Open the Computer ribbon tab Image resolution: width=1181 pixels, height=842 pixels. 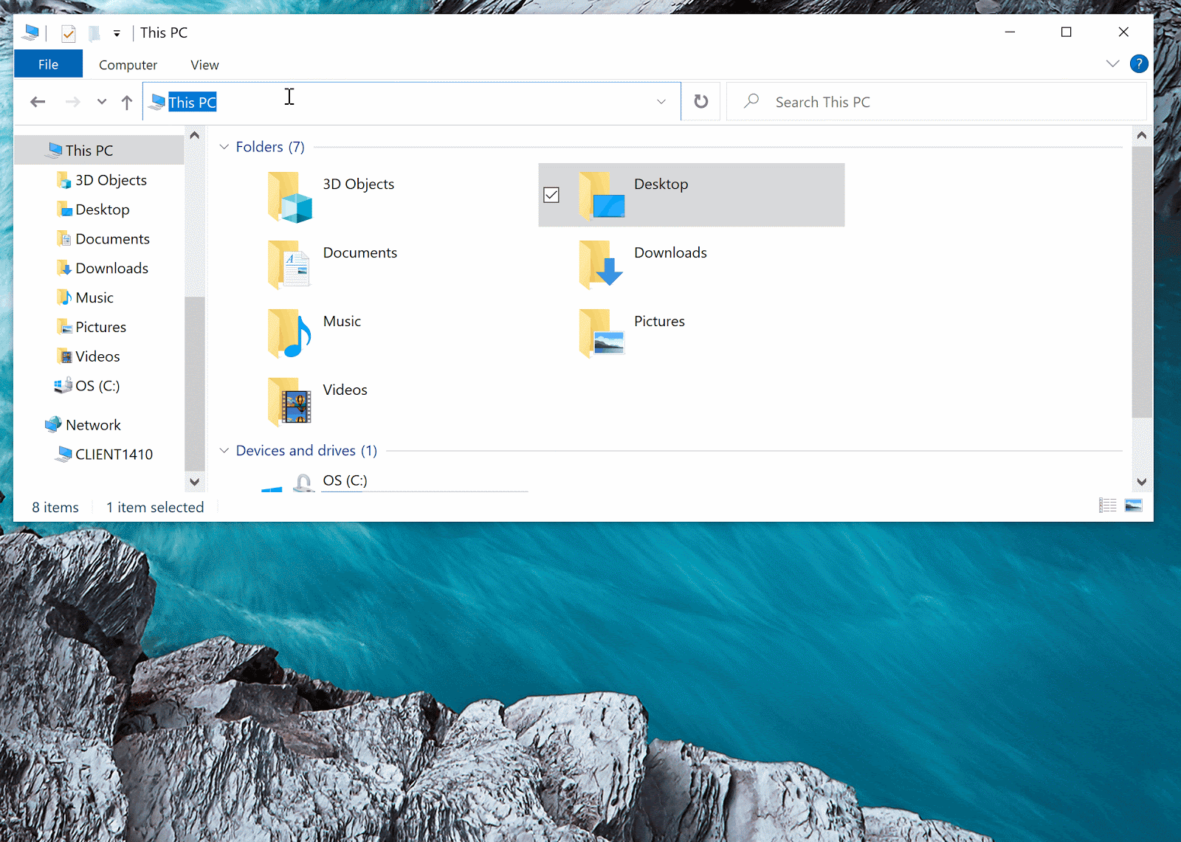(128, 65)
